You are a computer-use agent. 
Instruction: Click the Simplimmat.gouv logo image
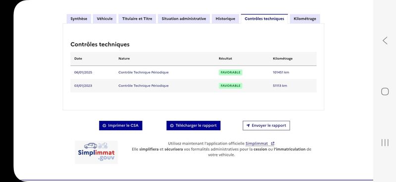96,152
